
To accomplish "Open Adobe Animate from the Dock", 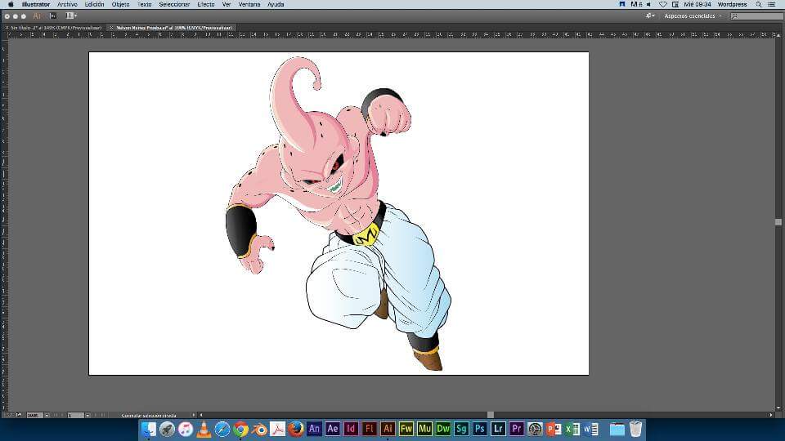I will click(314, 429).
